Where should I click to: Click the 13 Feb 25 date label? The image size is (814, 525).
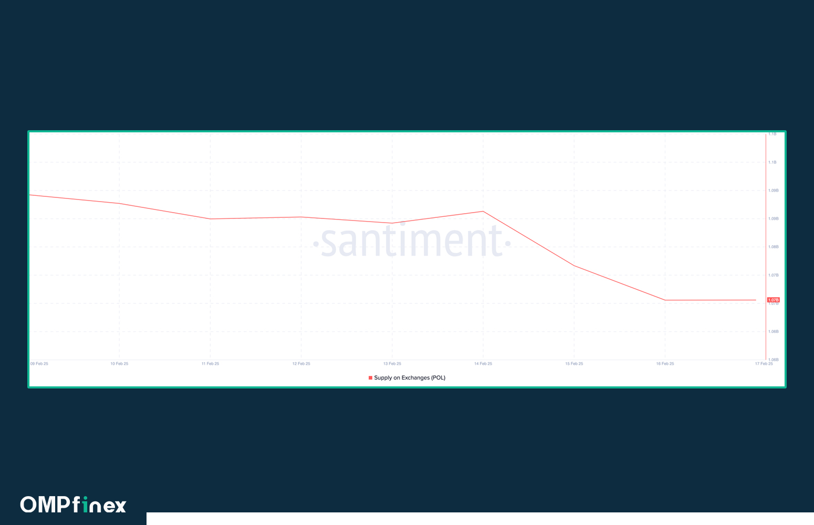[x=392, y=364]
